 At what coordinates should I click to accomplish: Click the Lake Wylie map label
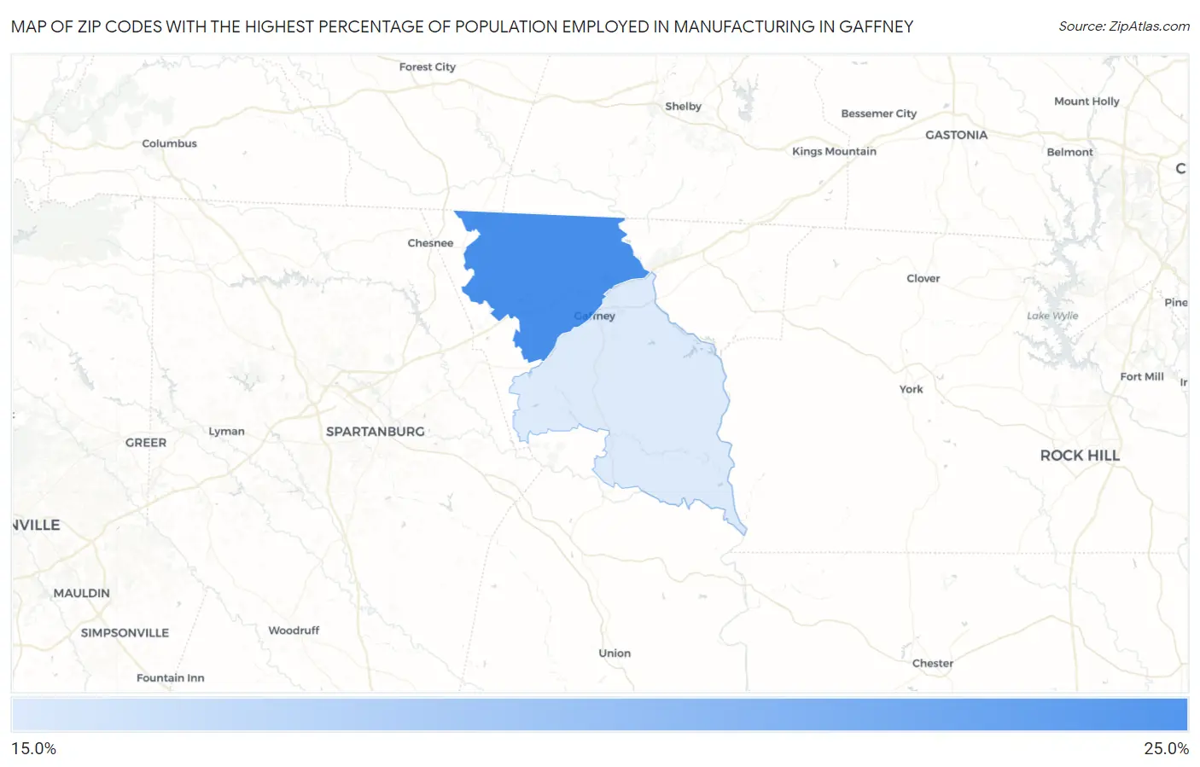click(1052, 316)
